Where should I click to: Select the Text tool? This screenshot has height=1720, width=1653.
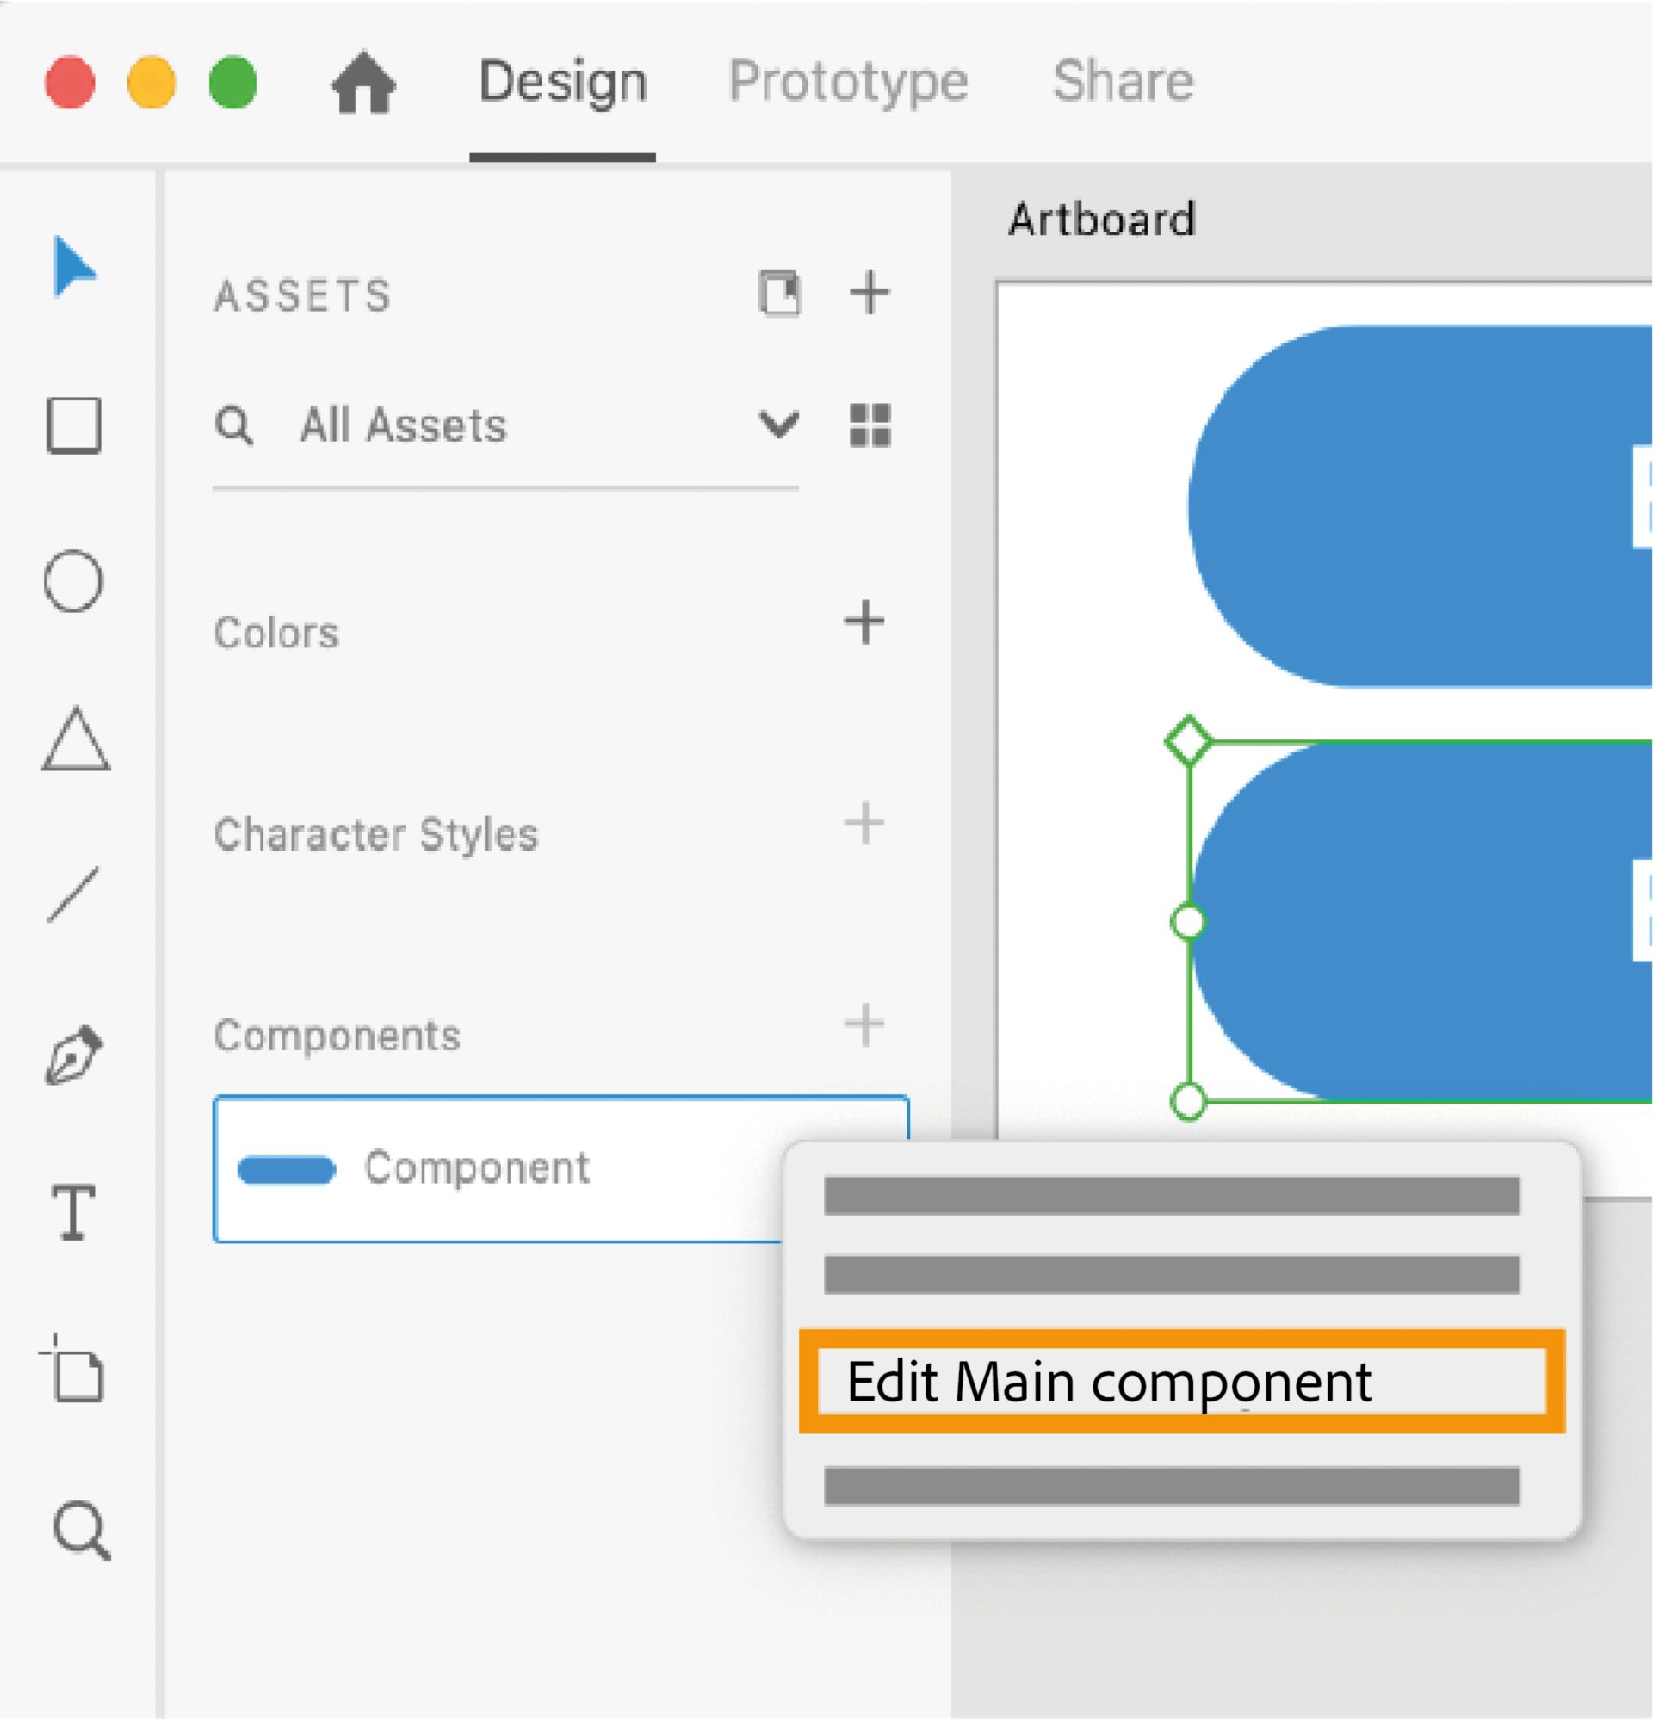pos(74,1212)
